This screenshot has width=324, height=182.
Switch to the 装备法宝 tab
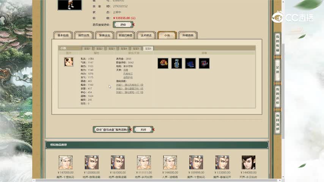coord(105,35)
